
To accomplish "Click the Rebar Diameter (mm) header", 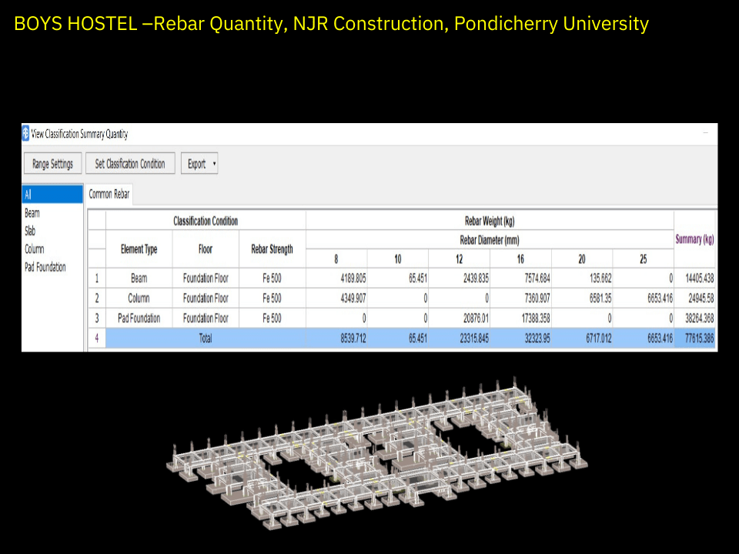I will pos(490,240).
